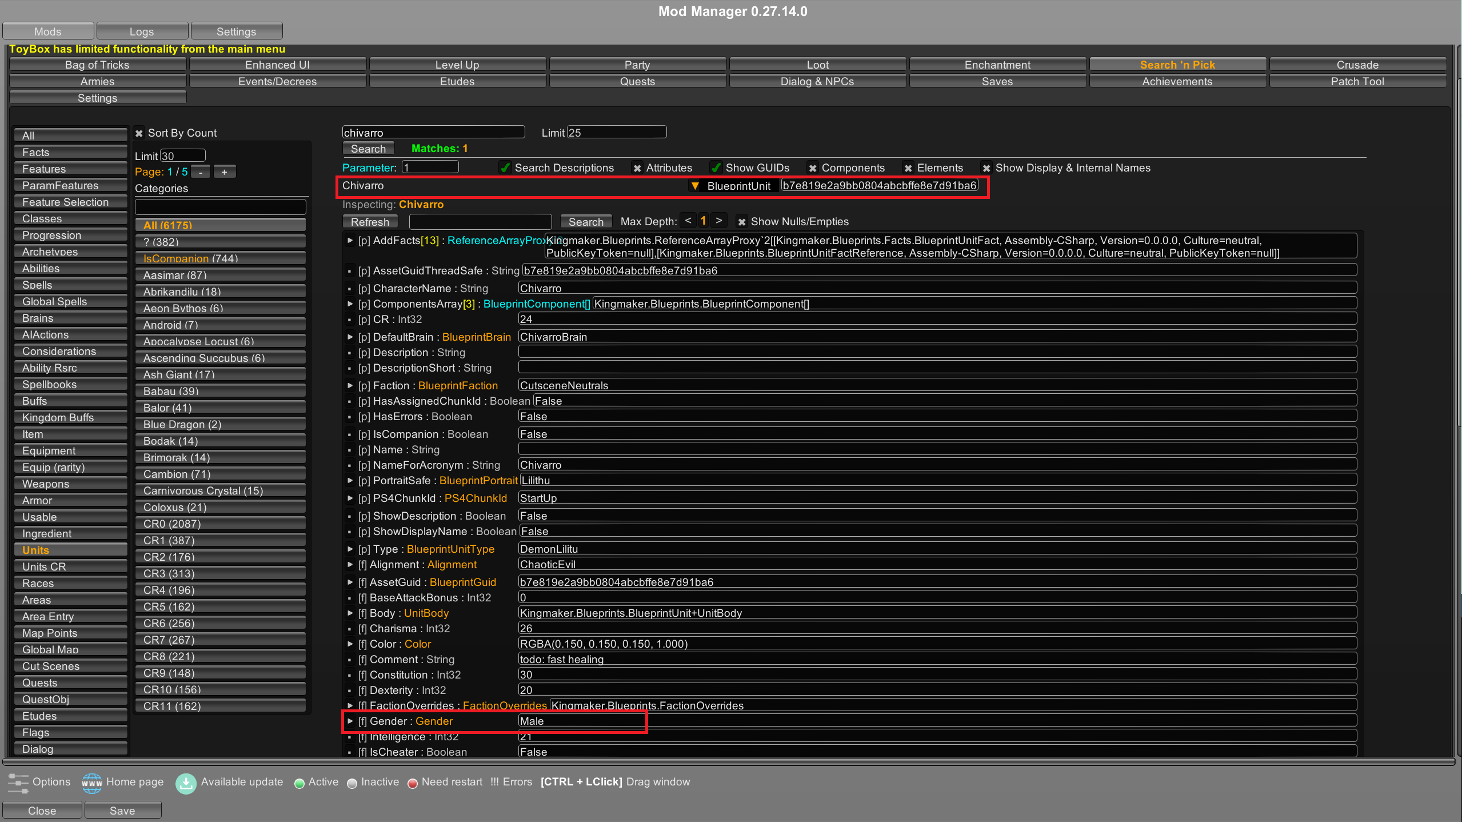Open the Home page globe icon
1462x822 pixels.
pyautogui.click(x=91, y=783)
